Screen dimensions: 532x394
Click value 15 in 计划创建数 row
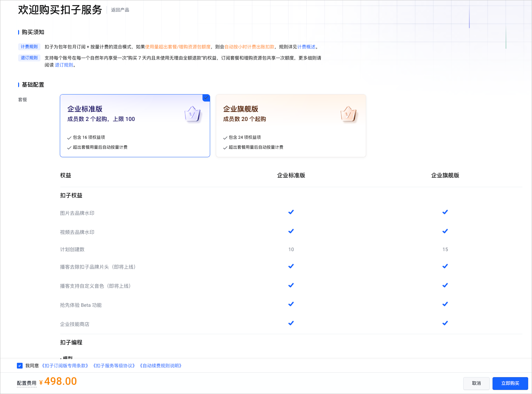tap(445, 250)
